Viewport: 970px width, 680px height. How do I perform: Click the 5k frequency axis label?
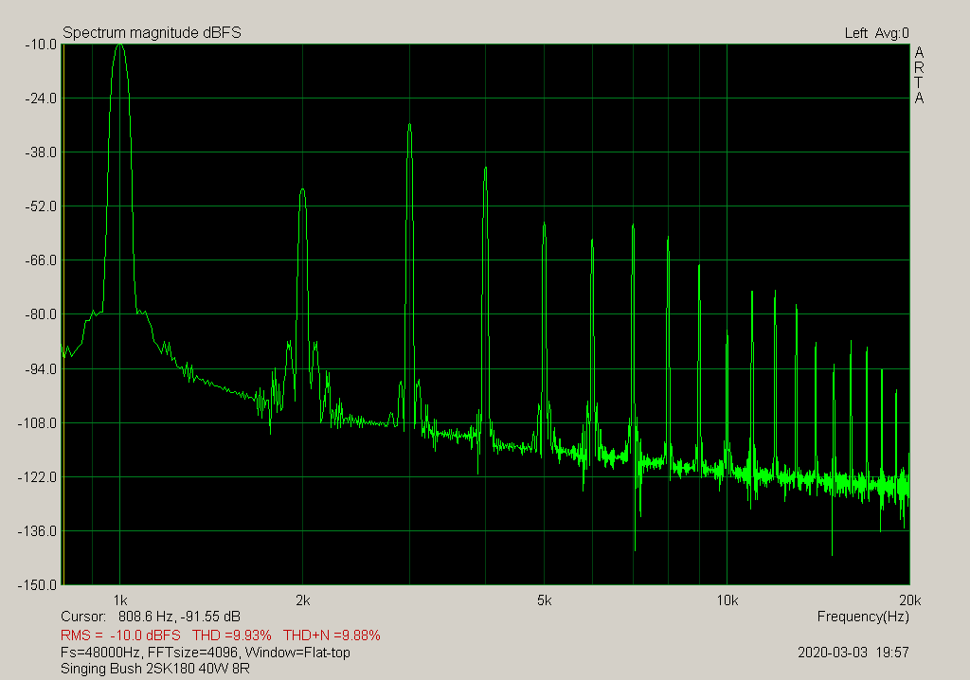pos(544,600)
